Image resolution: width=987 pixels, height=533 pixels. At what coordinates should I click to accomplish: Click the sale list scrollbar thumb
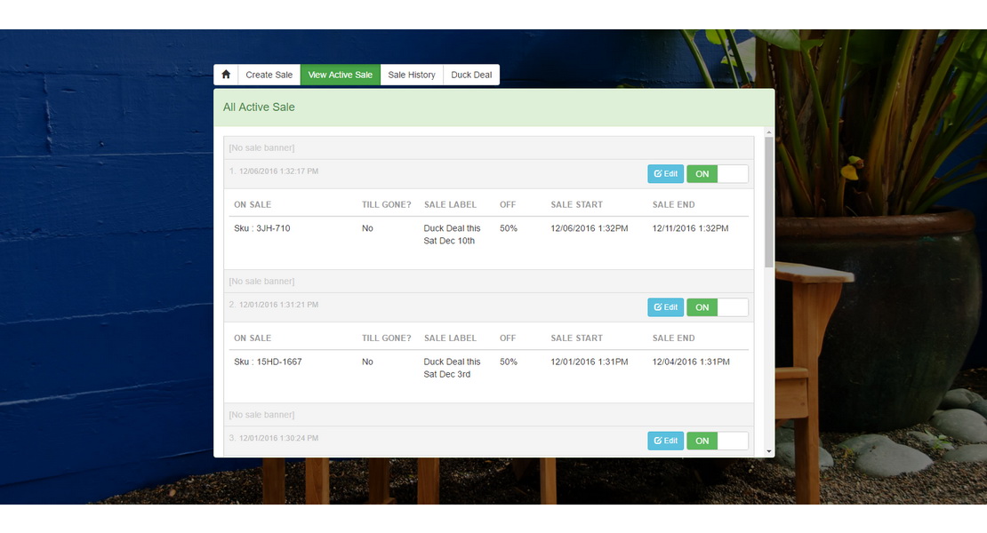coord(769,202)
